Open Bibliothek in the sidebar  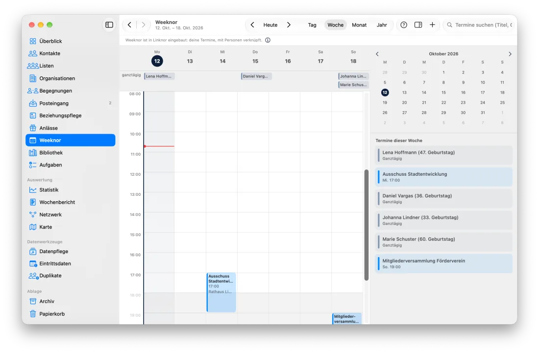[x=70, y=152]
